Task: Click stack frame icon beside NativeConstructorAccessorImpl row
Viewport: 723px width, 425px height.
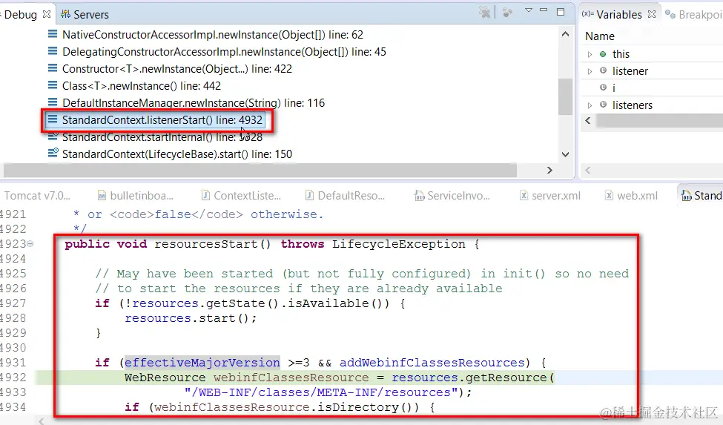Action: coord(53,34)
